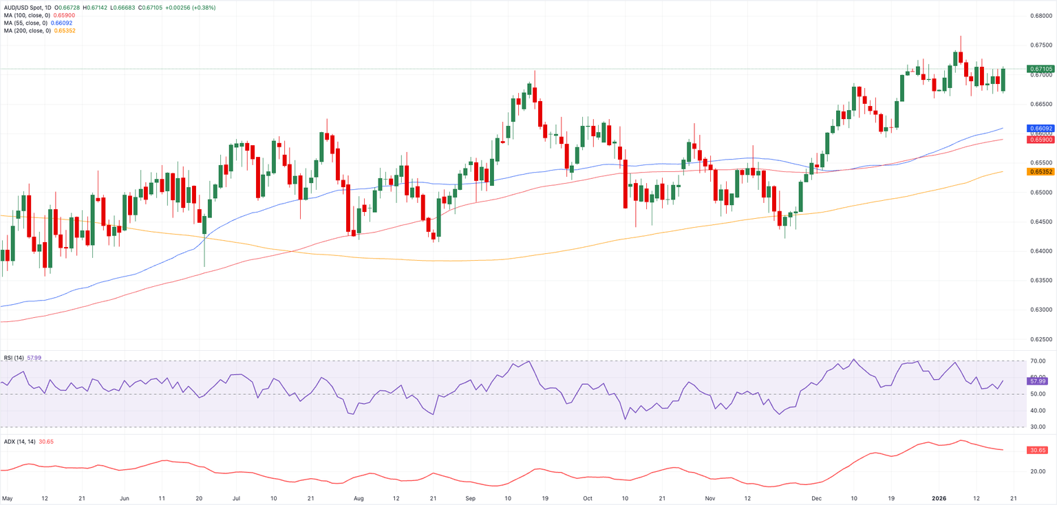Screen dimensions: 1057x505
Task: Click the green 0.67105 current price tag
Action: [1042, 69]
